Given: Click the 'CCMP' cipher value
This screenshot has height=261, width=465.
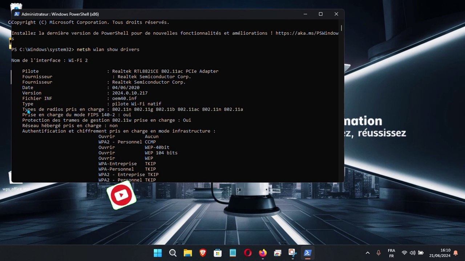Looking at the screenshot, I should (150, 142).
